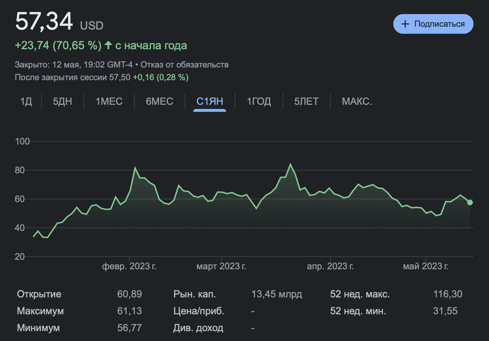
Task: Click the after-hours price 57,50
Action: [x=120, y=77]
